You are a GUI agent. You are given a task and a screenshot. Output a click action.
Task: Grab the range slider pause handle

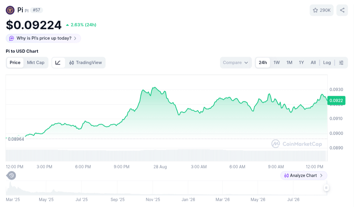click(326, 188)
